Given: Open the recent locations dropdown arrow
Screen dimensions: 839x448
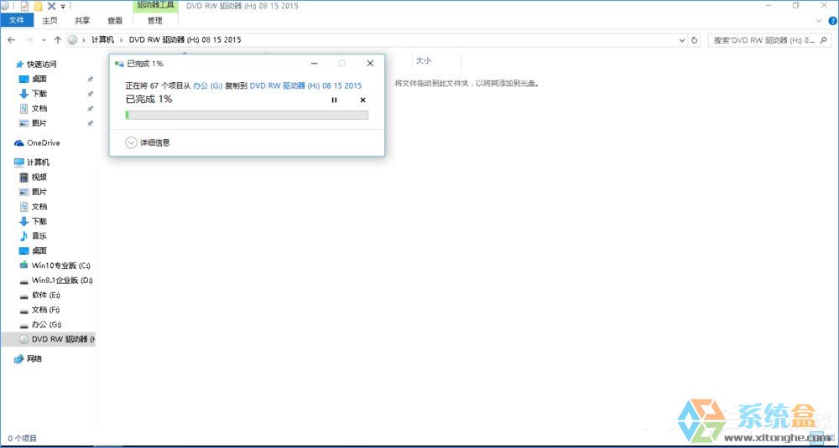Looking at the screenshot, I should (44, 40).
